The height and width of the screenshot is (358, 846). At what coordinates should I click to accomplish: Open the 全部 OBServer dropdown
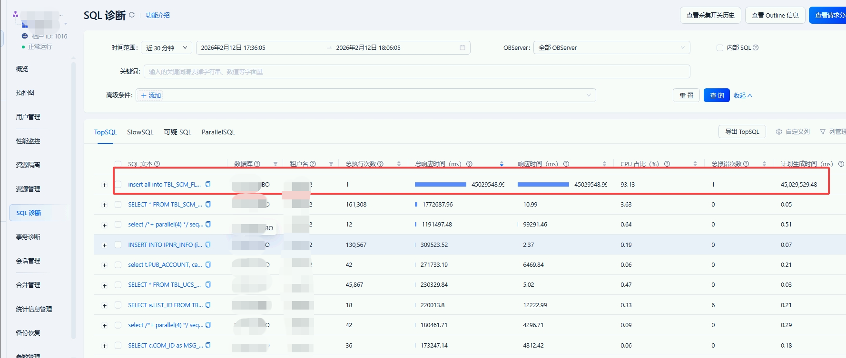coord(611,47)
